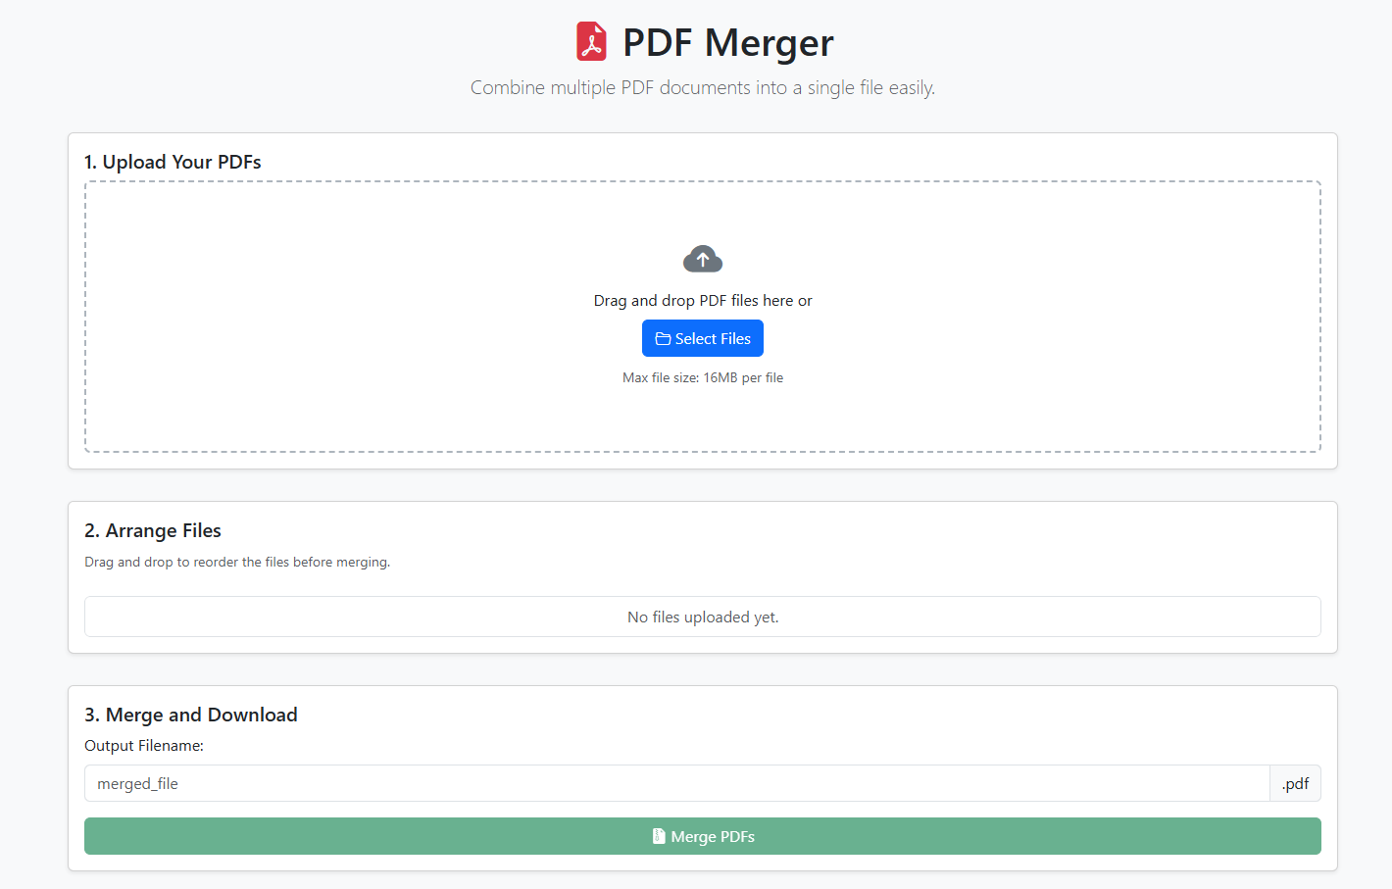The height and width of the screenshot is (889, 1392).
Task: Click the Drag and drop PDF files text
Action: tap(702, 300)
